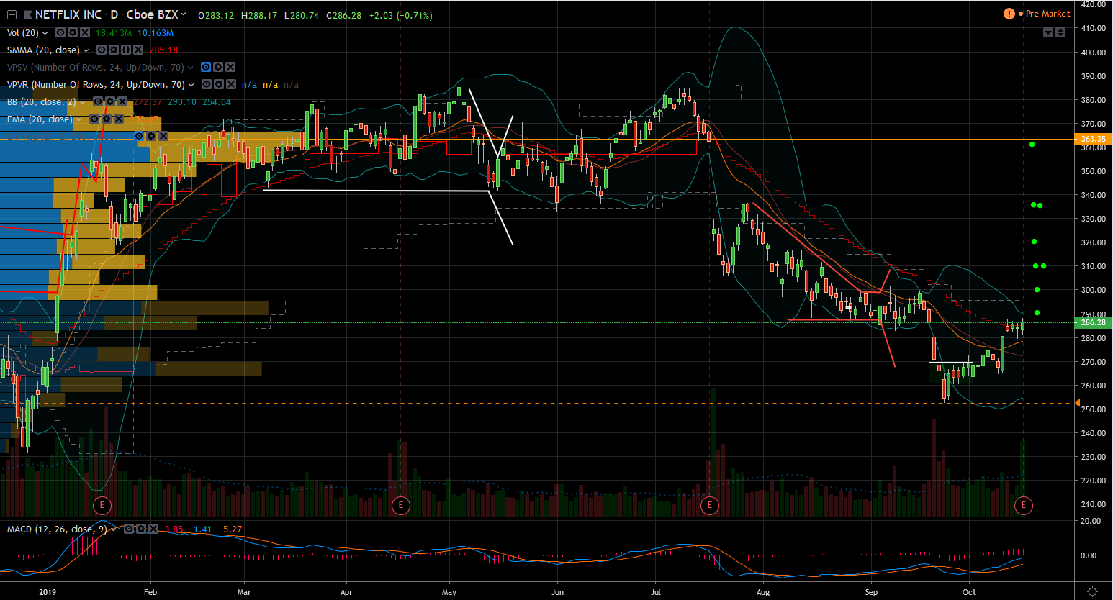This screenshot has height=600, width=1113.
Task: Click the orange data warning exclamation icon
Action: coord(1009,14)
